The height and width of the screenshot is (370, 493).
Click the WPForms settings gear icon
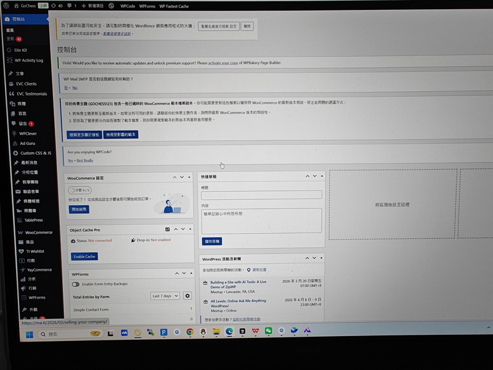pos(188,296)
